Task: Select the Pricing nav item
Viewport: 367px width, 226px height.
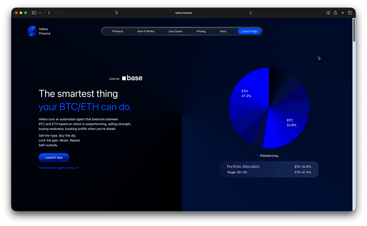Action: point(201,31)
